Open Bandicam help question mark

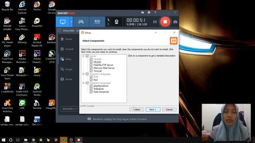[x=155, y=12]
